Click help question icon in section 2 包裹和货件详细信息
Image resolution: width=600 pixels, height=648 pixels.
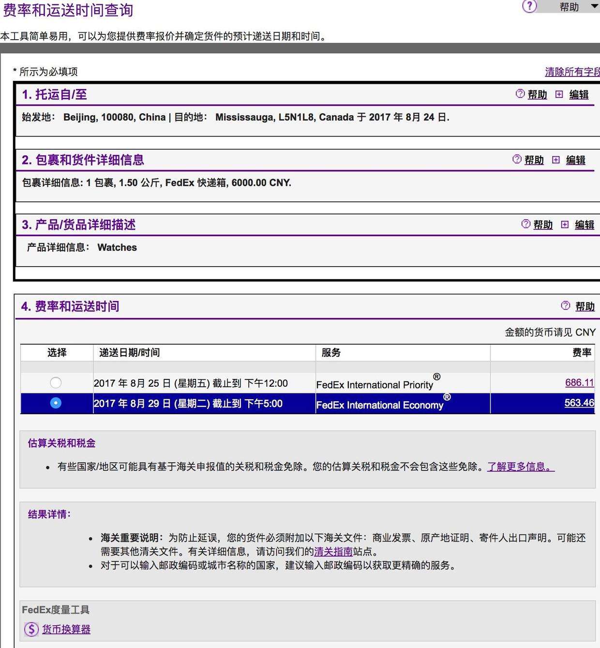[517, 159]
